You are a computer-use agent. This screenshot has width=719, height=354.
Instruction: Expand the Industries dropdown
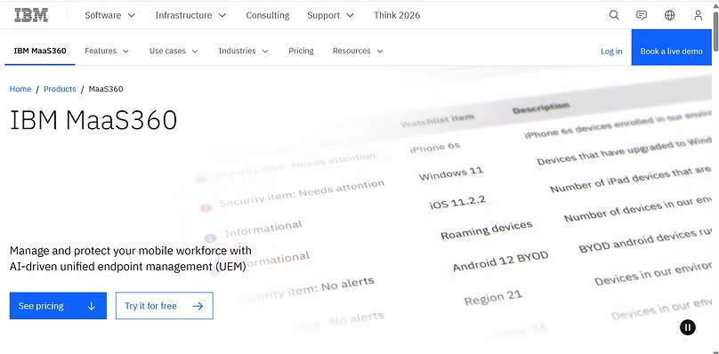(244, 51)
